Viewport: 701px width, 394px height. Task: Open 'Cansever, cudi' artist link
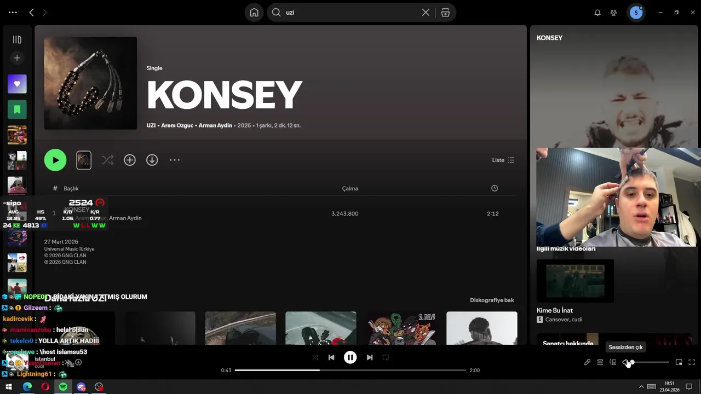[564, 320]
